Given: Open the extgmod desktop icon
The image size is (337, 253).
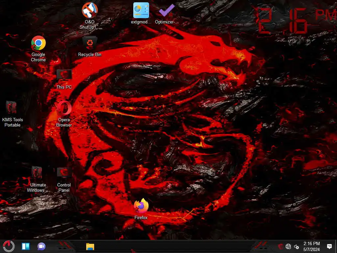Looking at the screenshot, I should click(141, 13).
